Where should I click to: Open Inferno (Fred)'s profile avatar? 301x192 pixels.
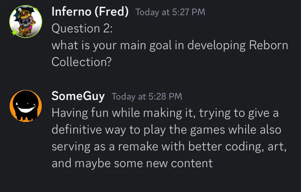tap(26, 22)
